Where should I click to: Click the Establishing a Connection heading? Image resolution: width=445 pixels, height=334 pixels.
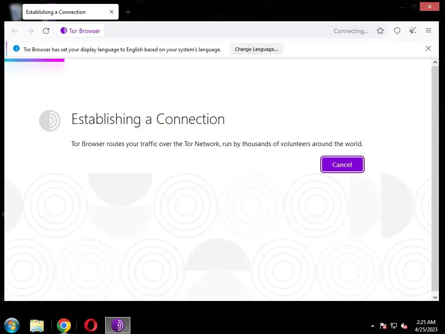point(148,119)
